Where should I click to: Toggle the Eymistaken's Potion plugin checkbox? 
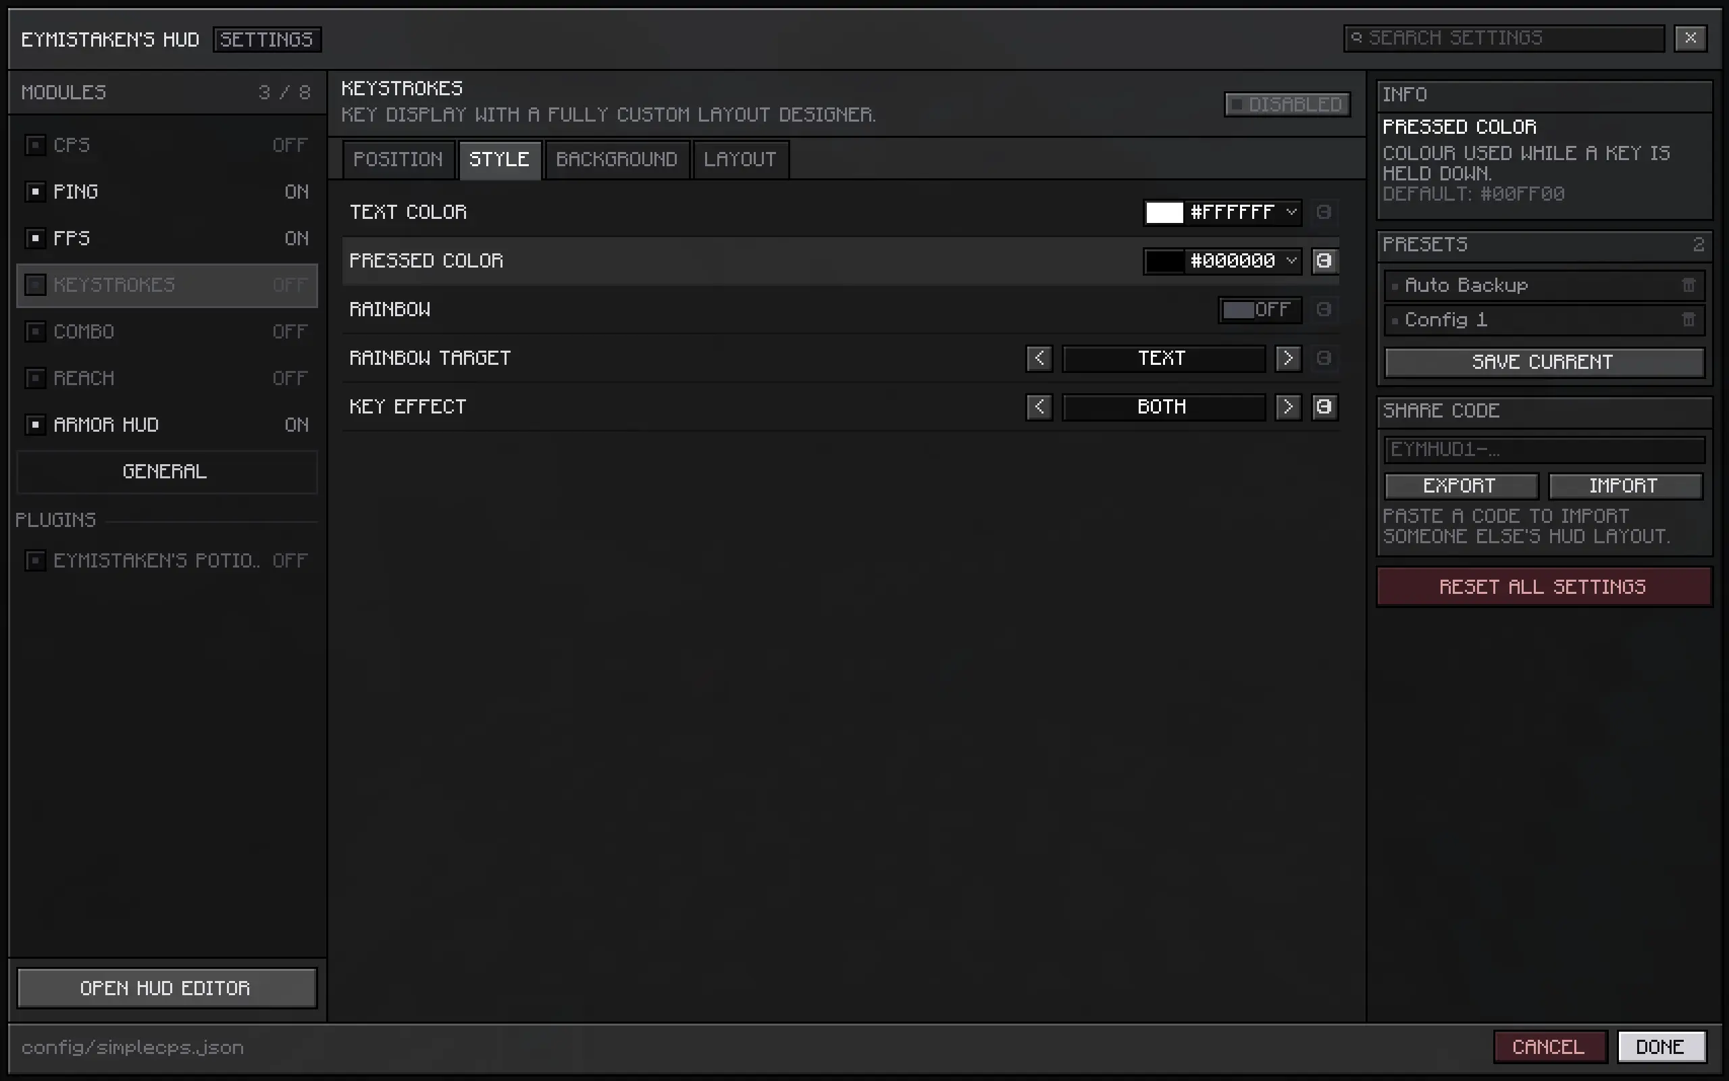35,561
